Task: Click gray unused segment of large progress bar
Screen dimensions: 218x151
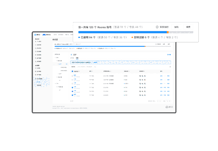Action: [x=181, y=32]
